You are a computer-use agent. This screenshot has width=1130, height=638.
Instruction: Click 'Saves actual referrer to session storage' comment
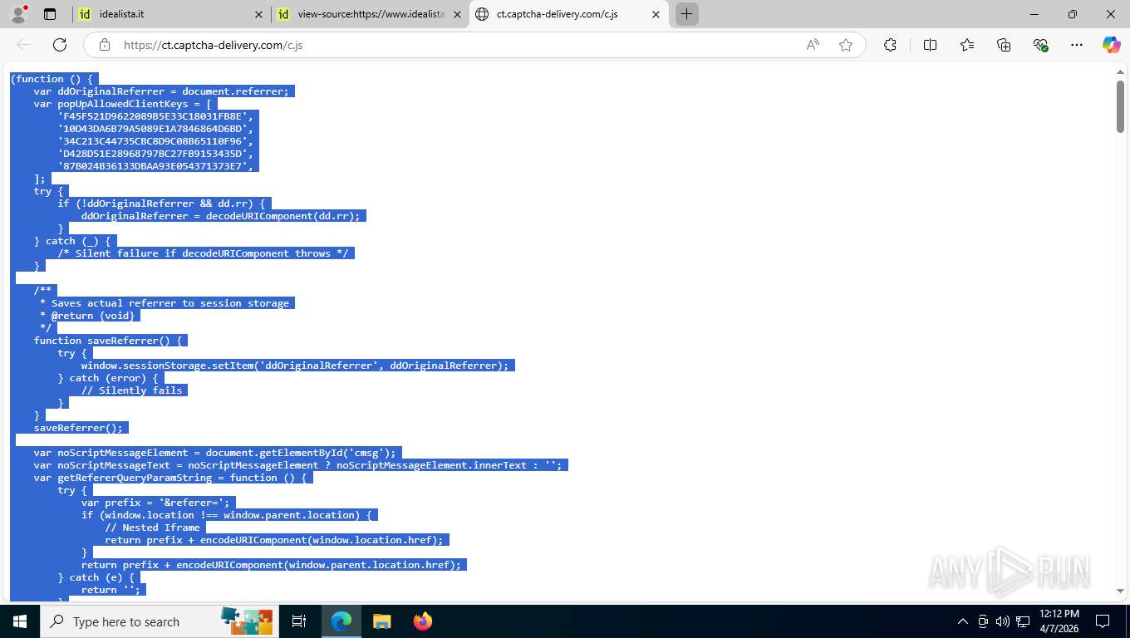[x=170, y=303]
